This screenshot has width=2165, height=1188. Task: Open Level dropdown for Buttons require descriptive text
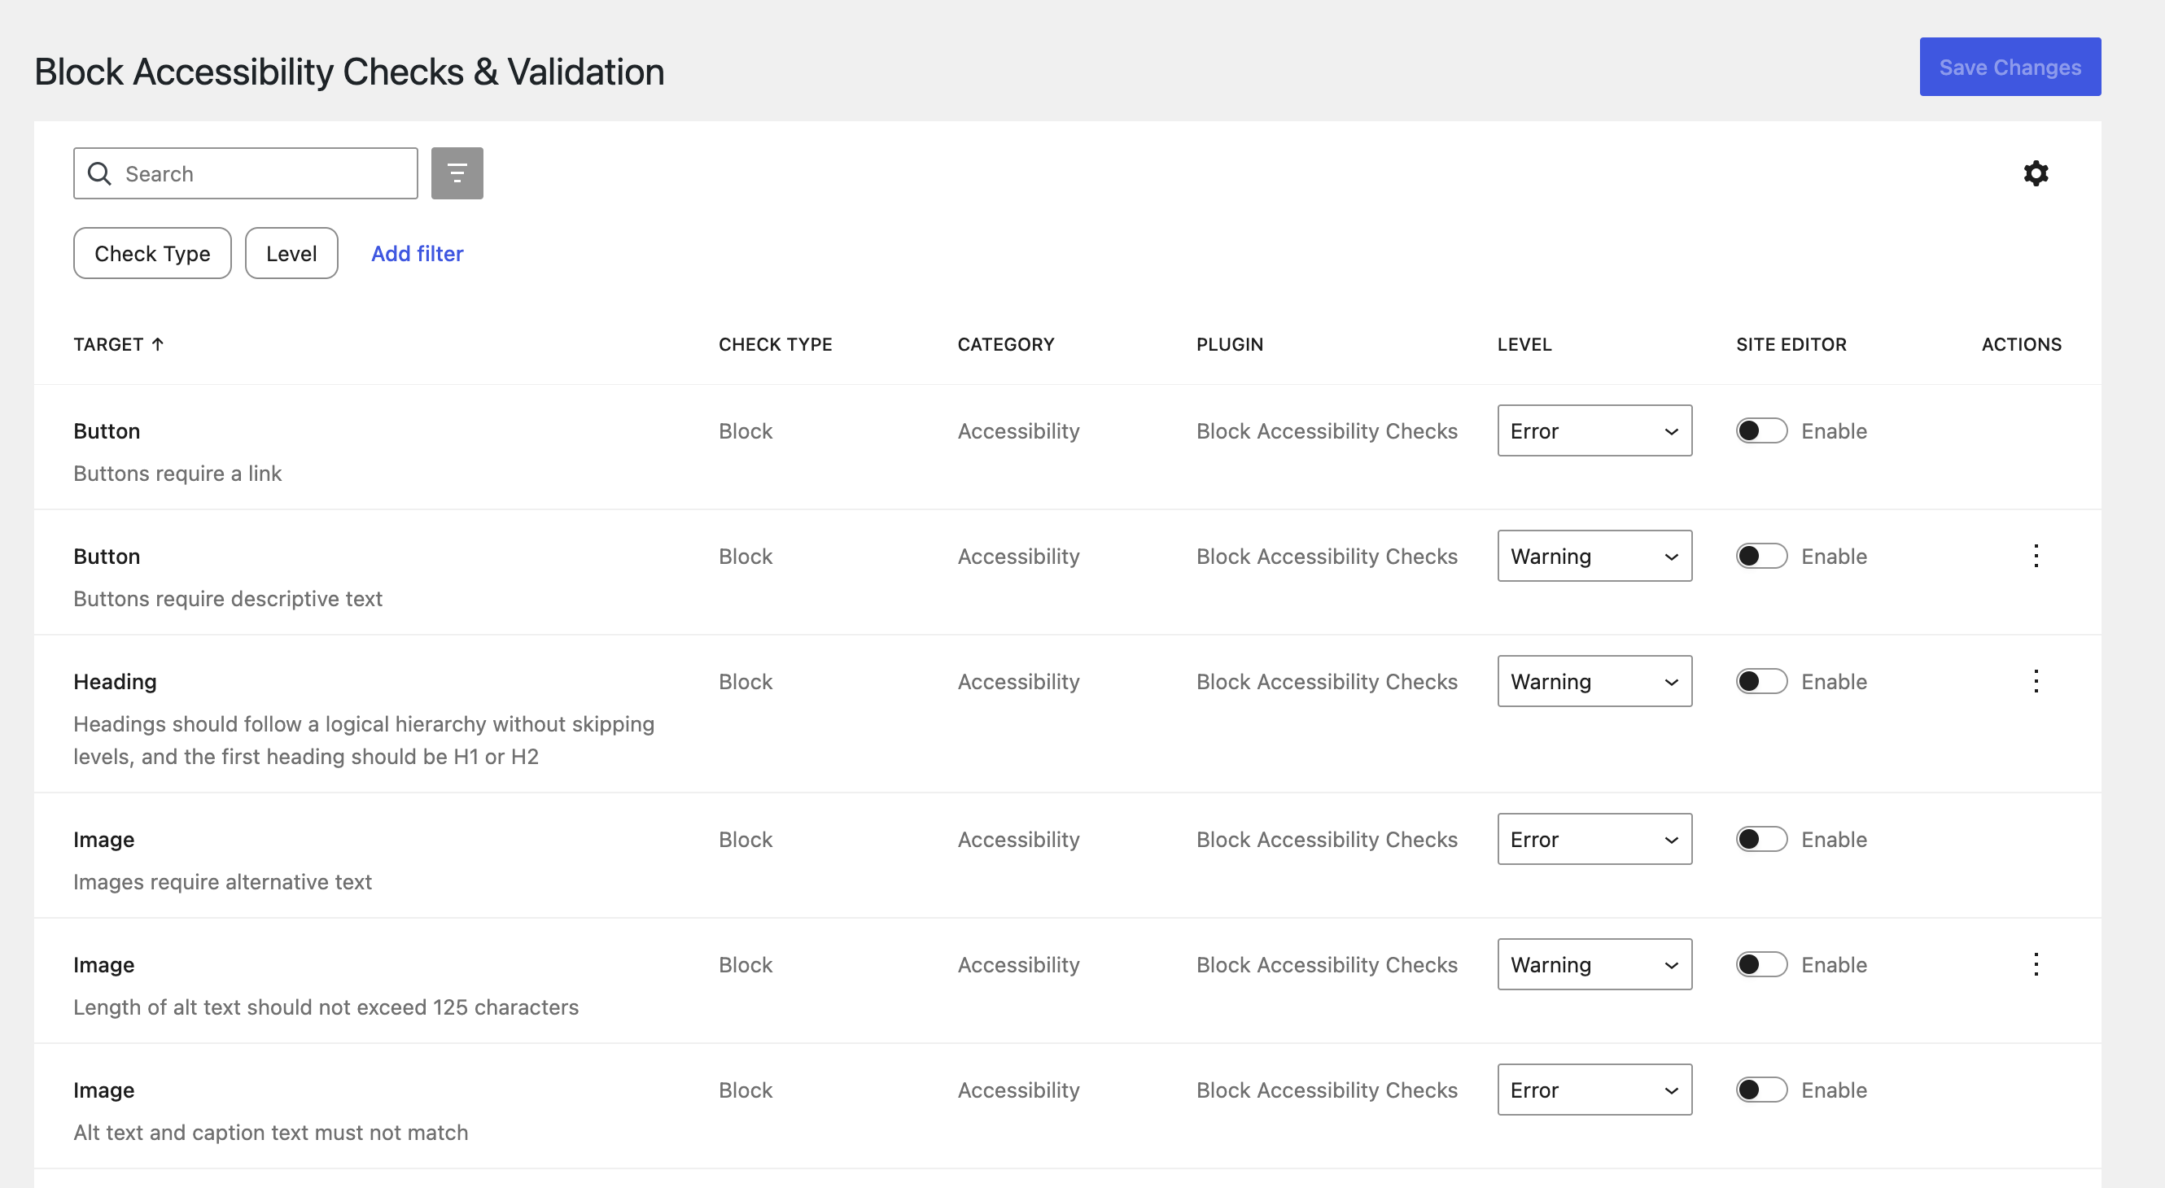click(x=1594, y=556)
